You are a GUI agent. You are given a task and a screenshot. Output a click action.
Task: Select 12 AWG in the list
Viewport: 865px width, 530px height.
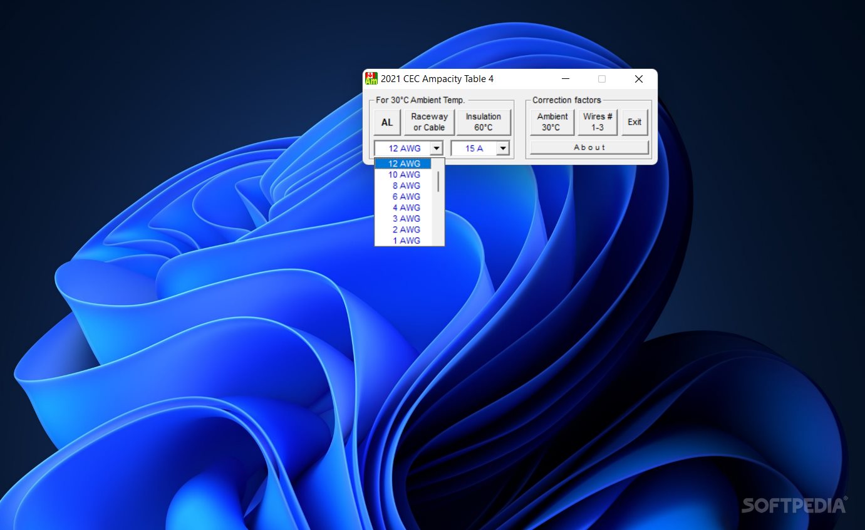pos(404,164)
